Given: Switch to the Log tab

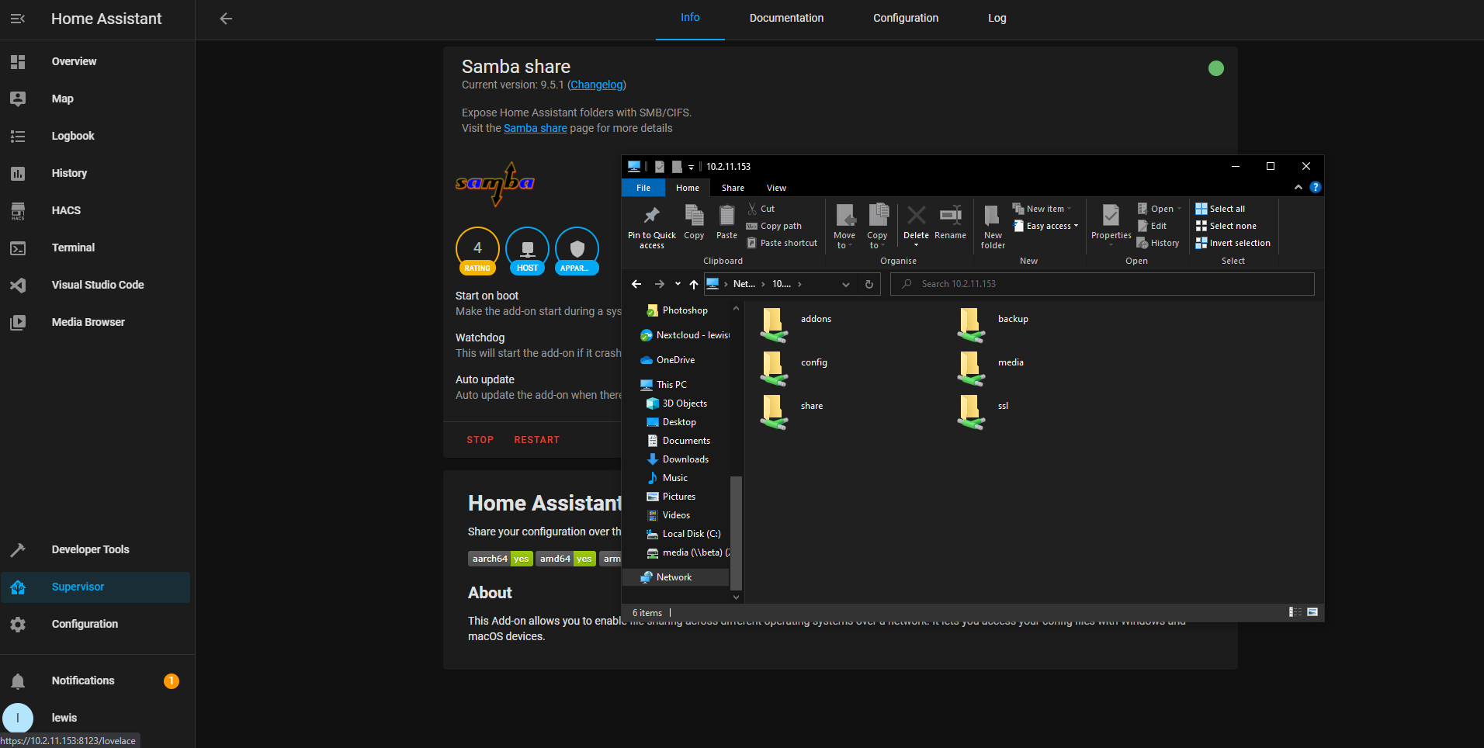Looking at the screenshot, I should pyautogui.click(x=997, y=19).
